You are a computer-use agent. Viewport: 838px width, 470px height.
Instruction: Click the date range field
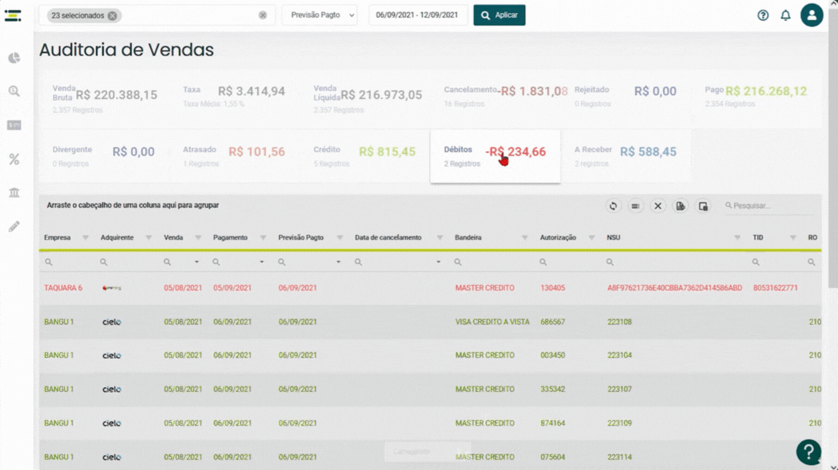(x=417, y=15)
